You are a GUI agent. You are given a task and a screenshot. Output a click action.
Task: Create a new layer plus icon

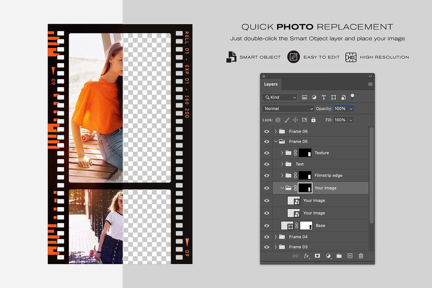(350, 256)
